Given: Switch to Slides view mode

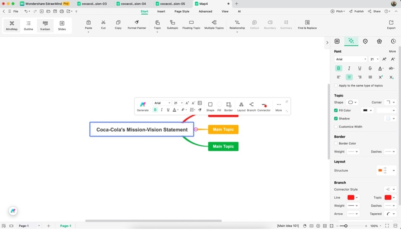Looking at the screenshot, I should point(62,26).
